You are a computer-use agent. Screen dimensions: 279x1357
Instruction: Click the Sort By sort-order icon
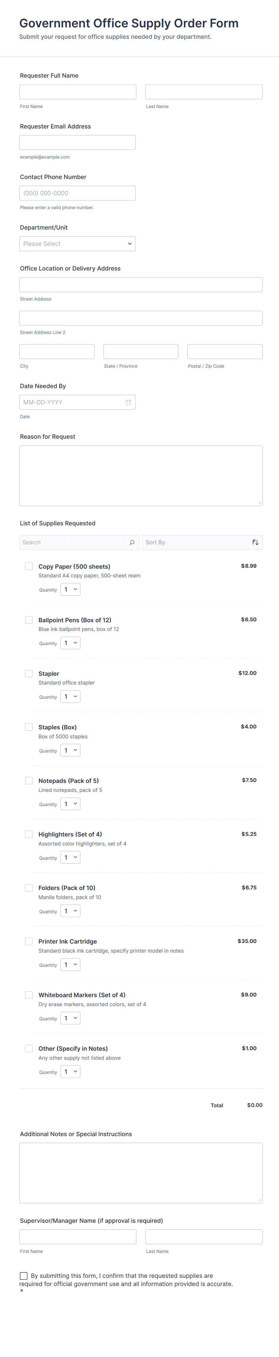pyautogui.click(x=255, y=542)
